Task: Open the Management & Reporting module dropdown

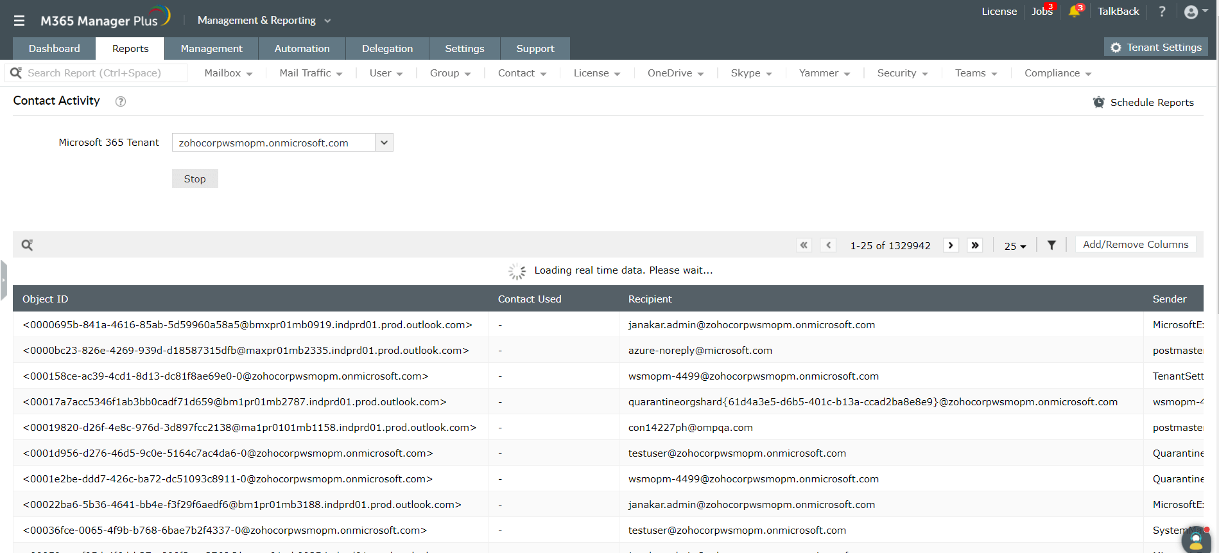Action: [x=264, y=21]
